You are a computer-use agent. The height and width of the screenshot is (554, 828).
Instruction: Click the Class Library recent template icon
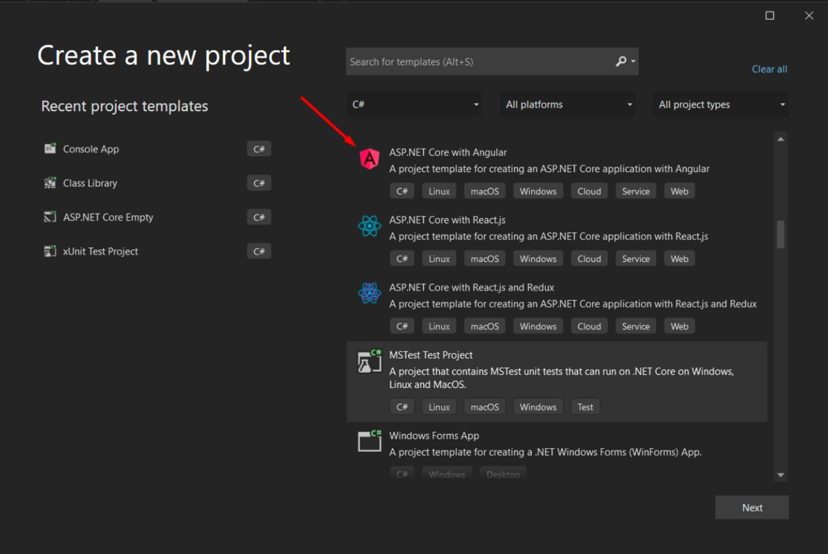click(50, 183)
